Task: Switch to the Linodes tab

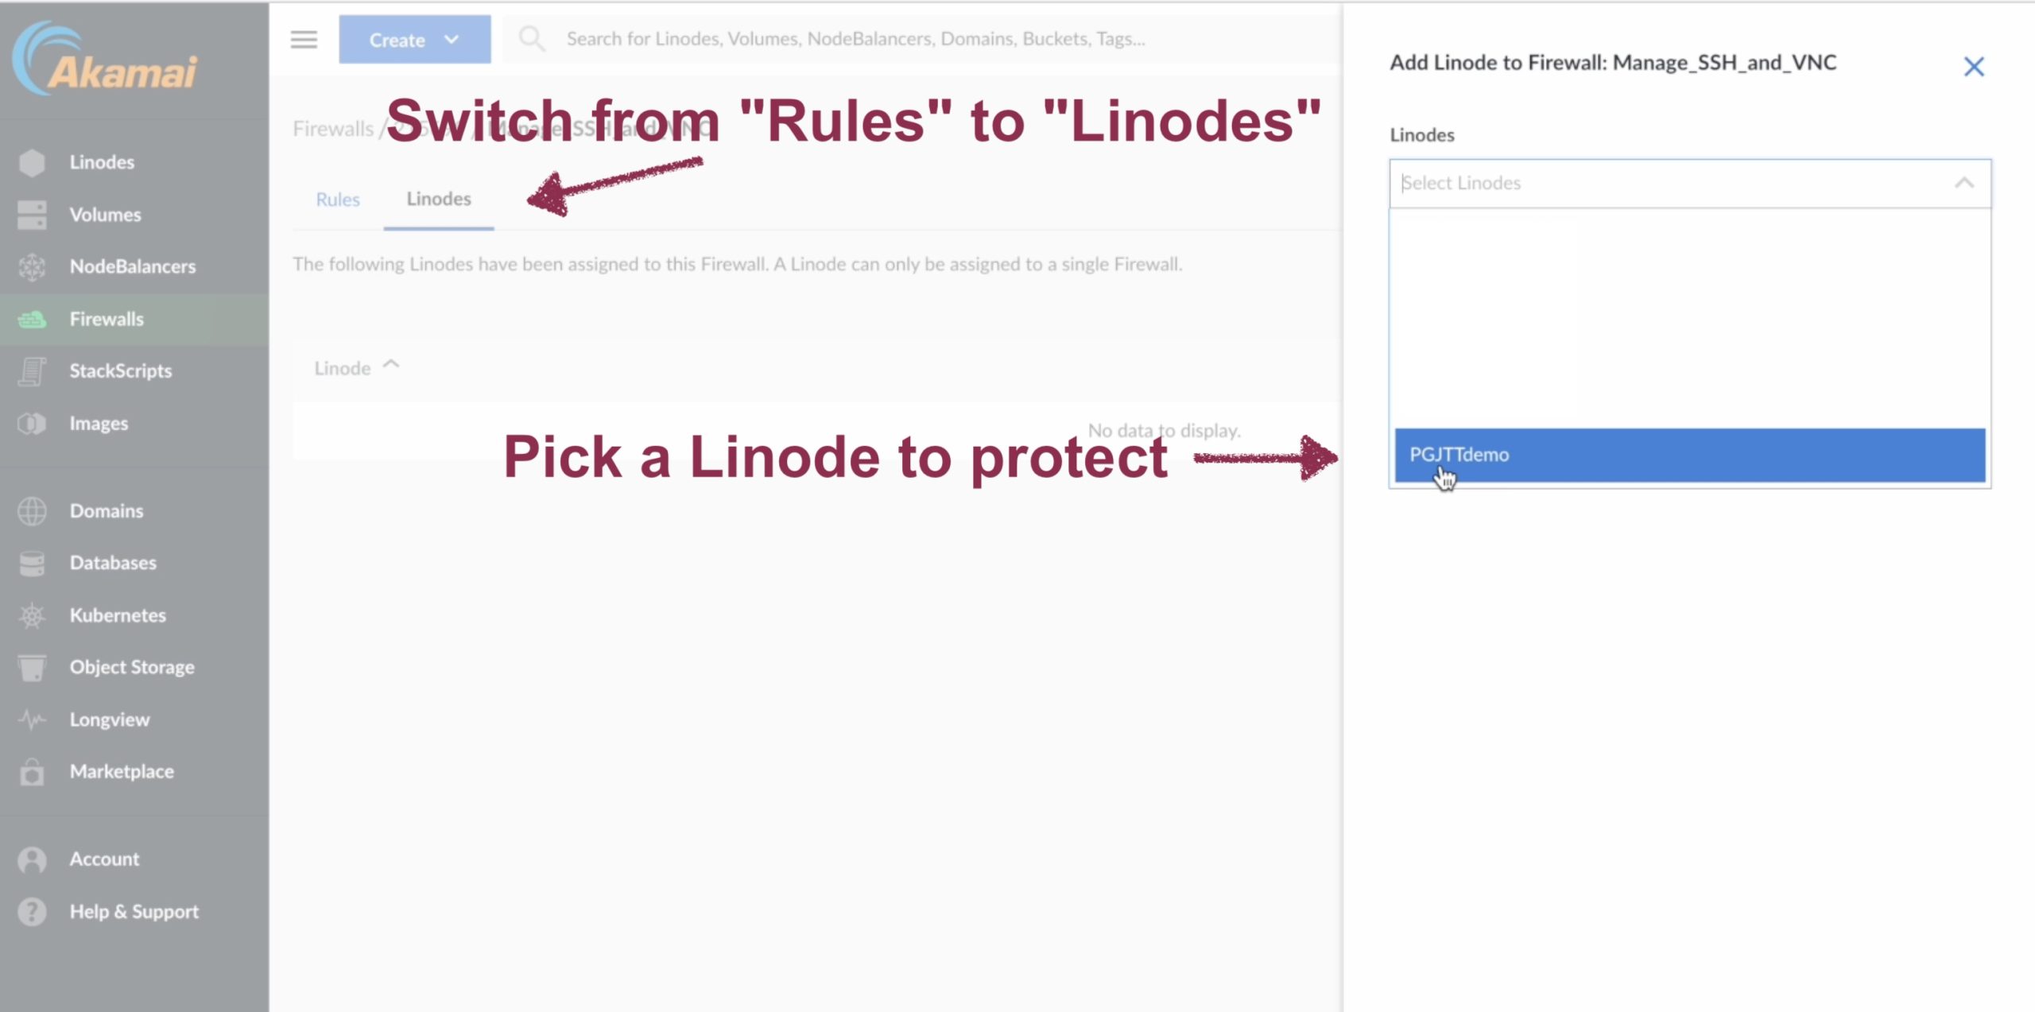Action: [439, 199]
